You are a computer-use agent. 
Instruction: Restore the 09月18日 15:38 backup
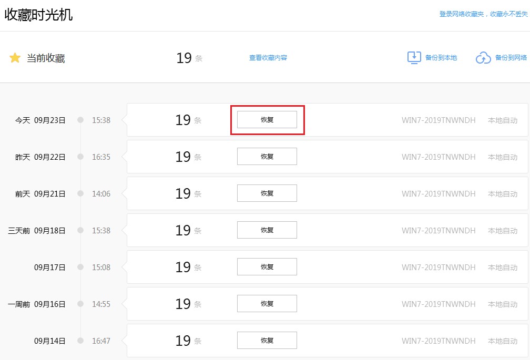click(x=267, y=230)
